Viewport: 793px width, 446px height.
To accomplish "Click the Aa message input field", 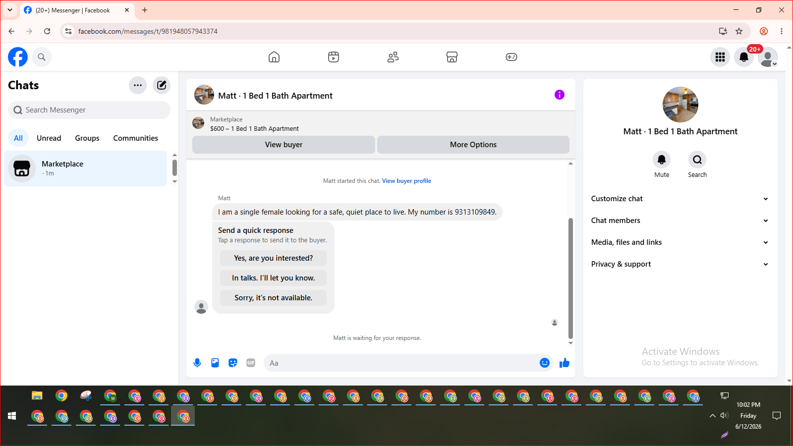I will click(401, 363).
